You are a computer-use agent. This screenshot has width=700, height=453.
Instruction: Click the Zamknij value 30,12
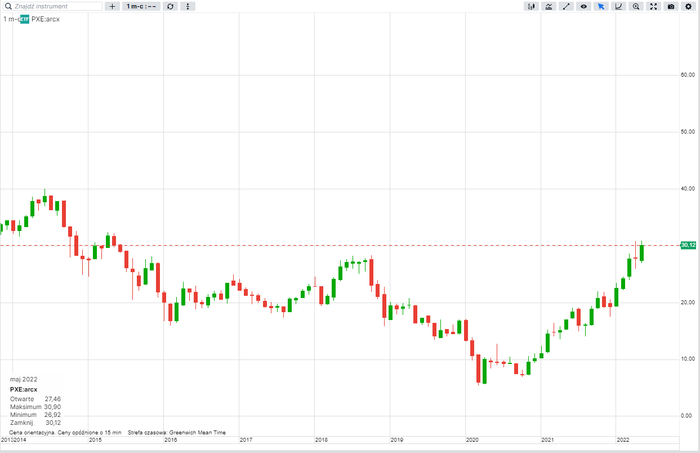(x=52, y=423)
